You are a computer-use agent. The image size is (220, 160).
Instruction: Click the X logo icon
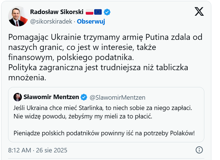pos(199,12)
